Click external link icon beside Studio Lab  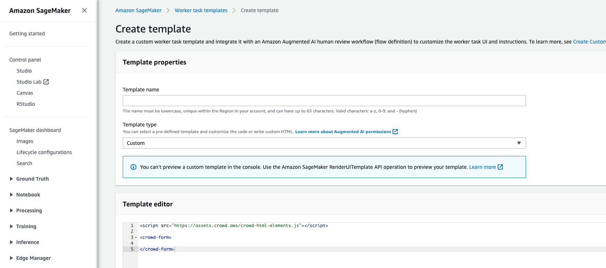pos(46,82)
